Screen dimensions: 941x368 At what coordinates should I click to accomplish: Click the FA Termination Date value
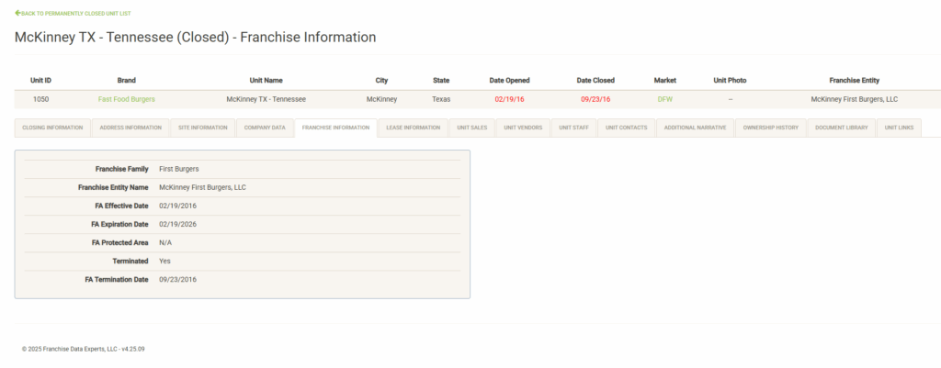[177, 279]
